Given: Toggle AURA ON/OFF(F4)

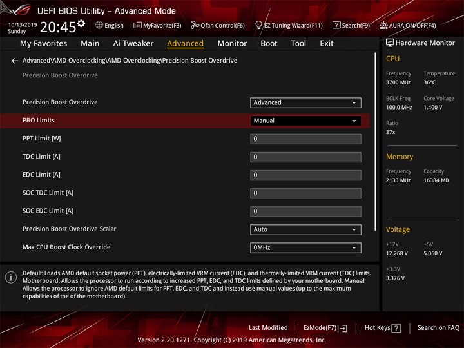Looking at the screenshot, I should point(408,25).
